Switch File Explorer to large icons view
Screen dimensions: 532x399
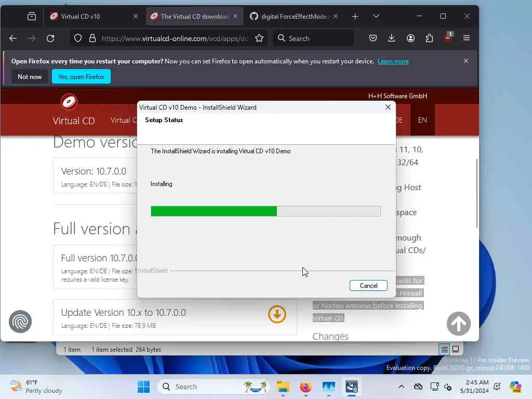pyautogui.click(x=456, y=349)
